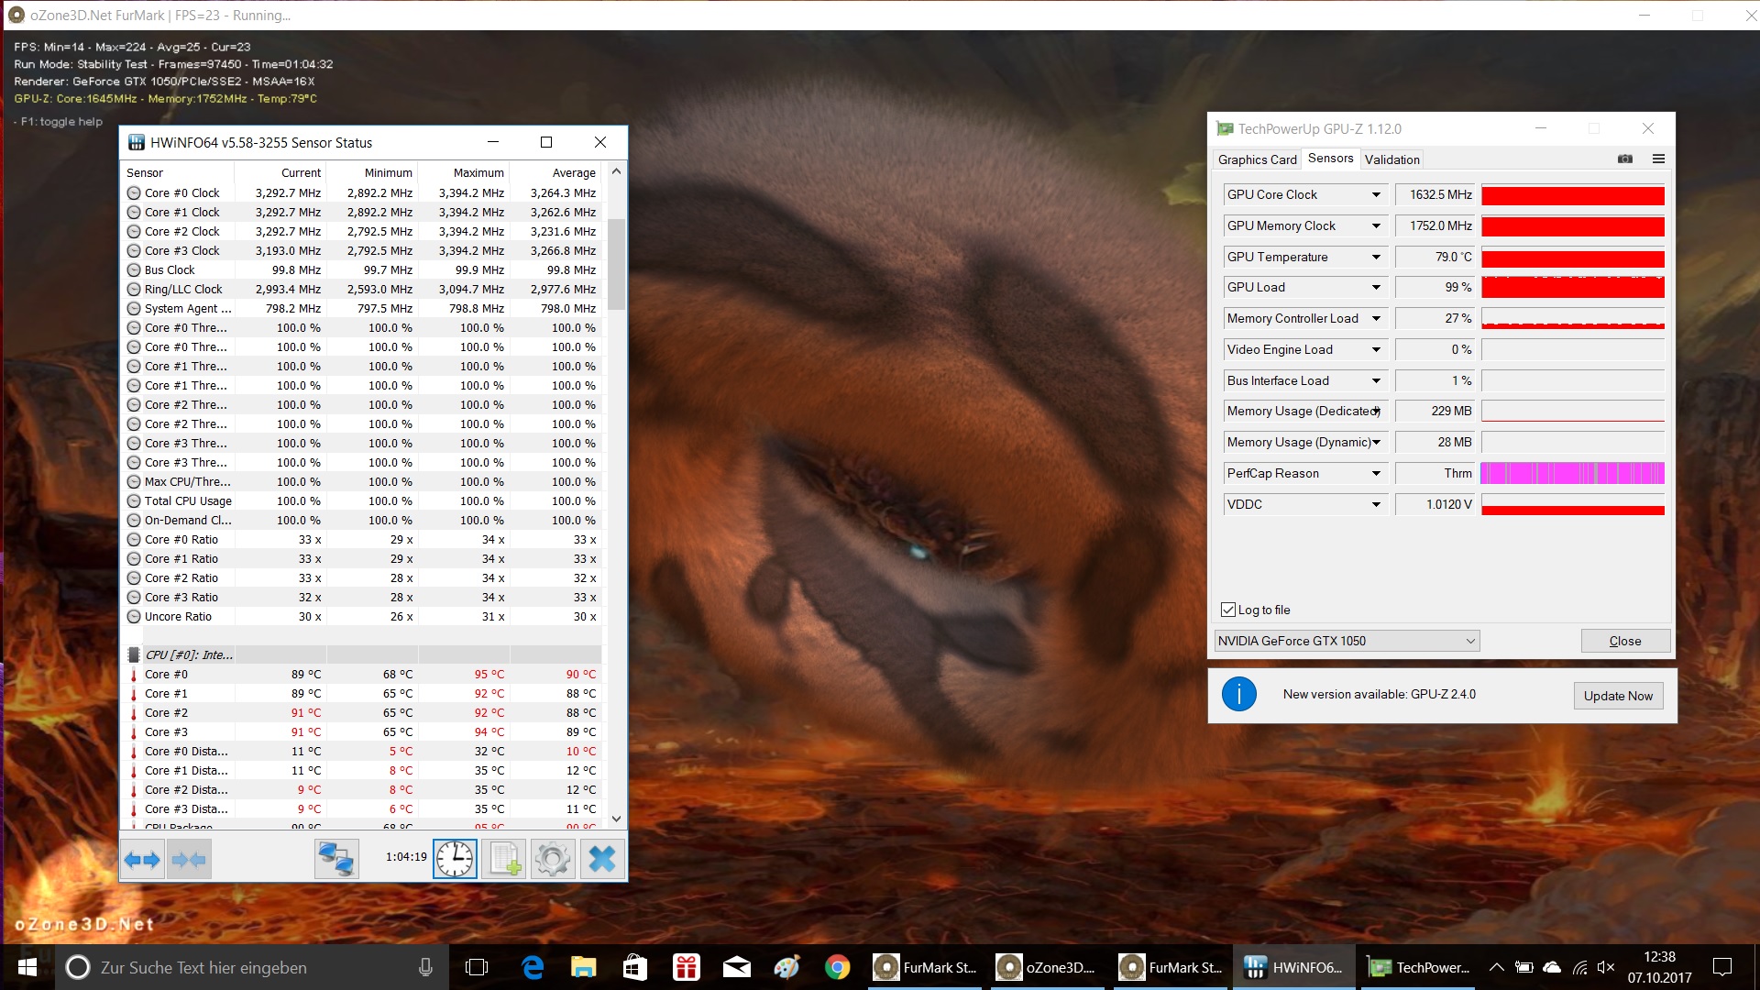The width and height of the screenshot is (1760, 990).
Task: Select the Bus Clock sensor row
Action: [363, 269]
